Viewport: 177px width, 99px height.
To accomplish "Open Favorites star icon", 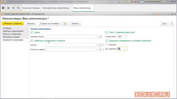I will click(x=8, y=8).
